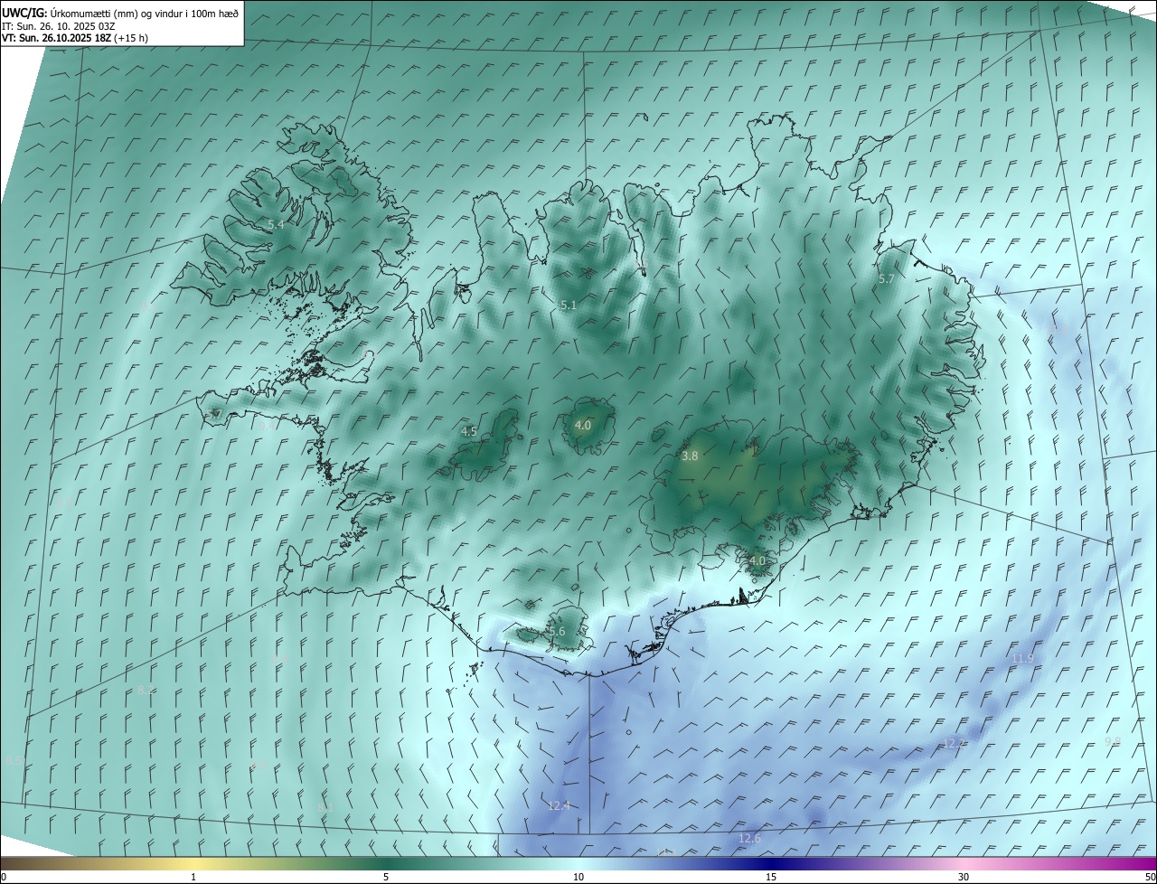Click the colorbar tick label 10

(x=578, y=877)
